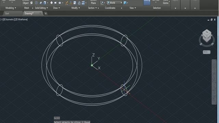219x123 pixels.
Task: Click the blue icon right of World dropdown
Action: pyautogui.click(x=125, y=3)
